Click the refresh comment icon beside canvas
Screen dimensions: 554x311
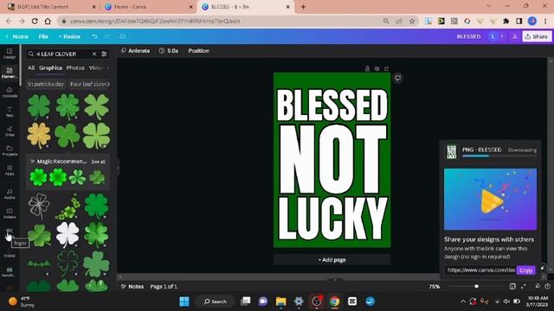click(398, 78)
